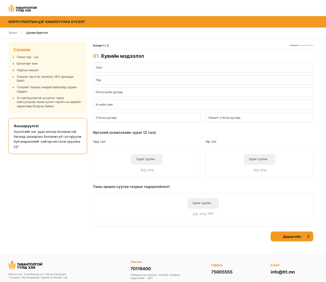This screenshot has width=326, height=282.
Task: Click the info@ttt.mn email address
Action: [282, 272]
